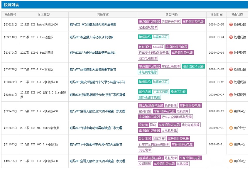Click status icon for complaint 533704
The height and width of the screenshot is (170, 250).
pyautogui.click(x=231, y=52)
